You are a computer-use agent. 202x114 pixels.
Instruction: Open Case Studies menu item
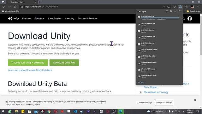pos(55,18)
